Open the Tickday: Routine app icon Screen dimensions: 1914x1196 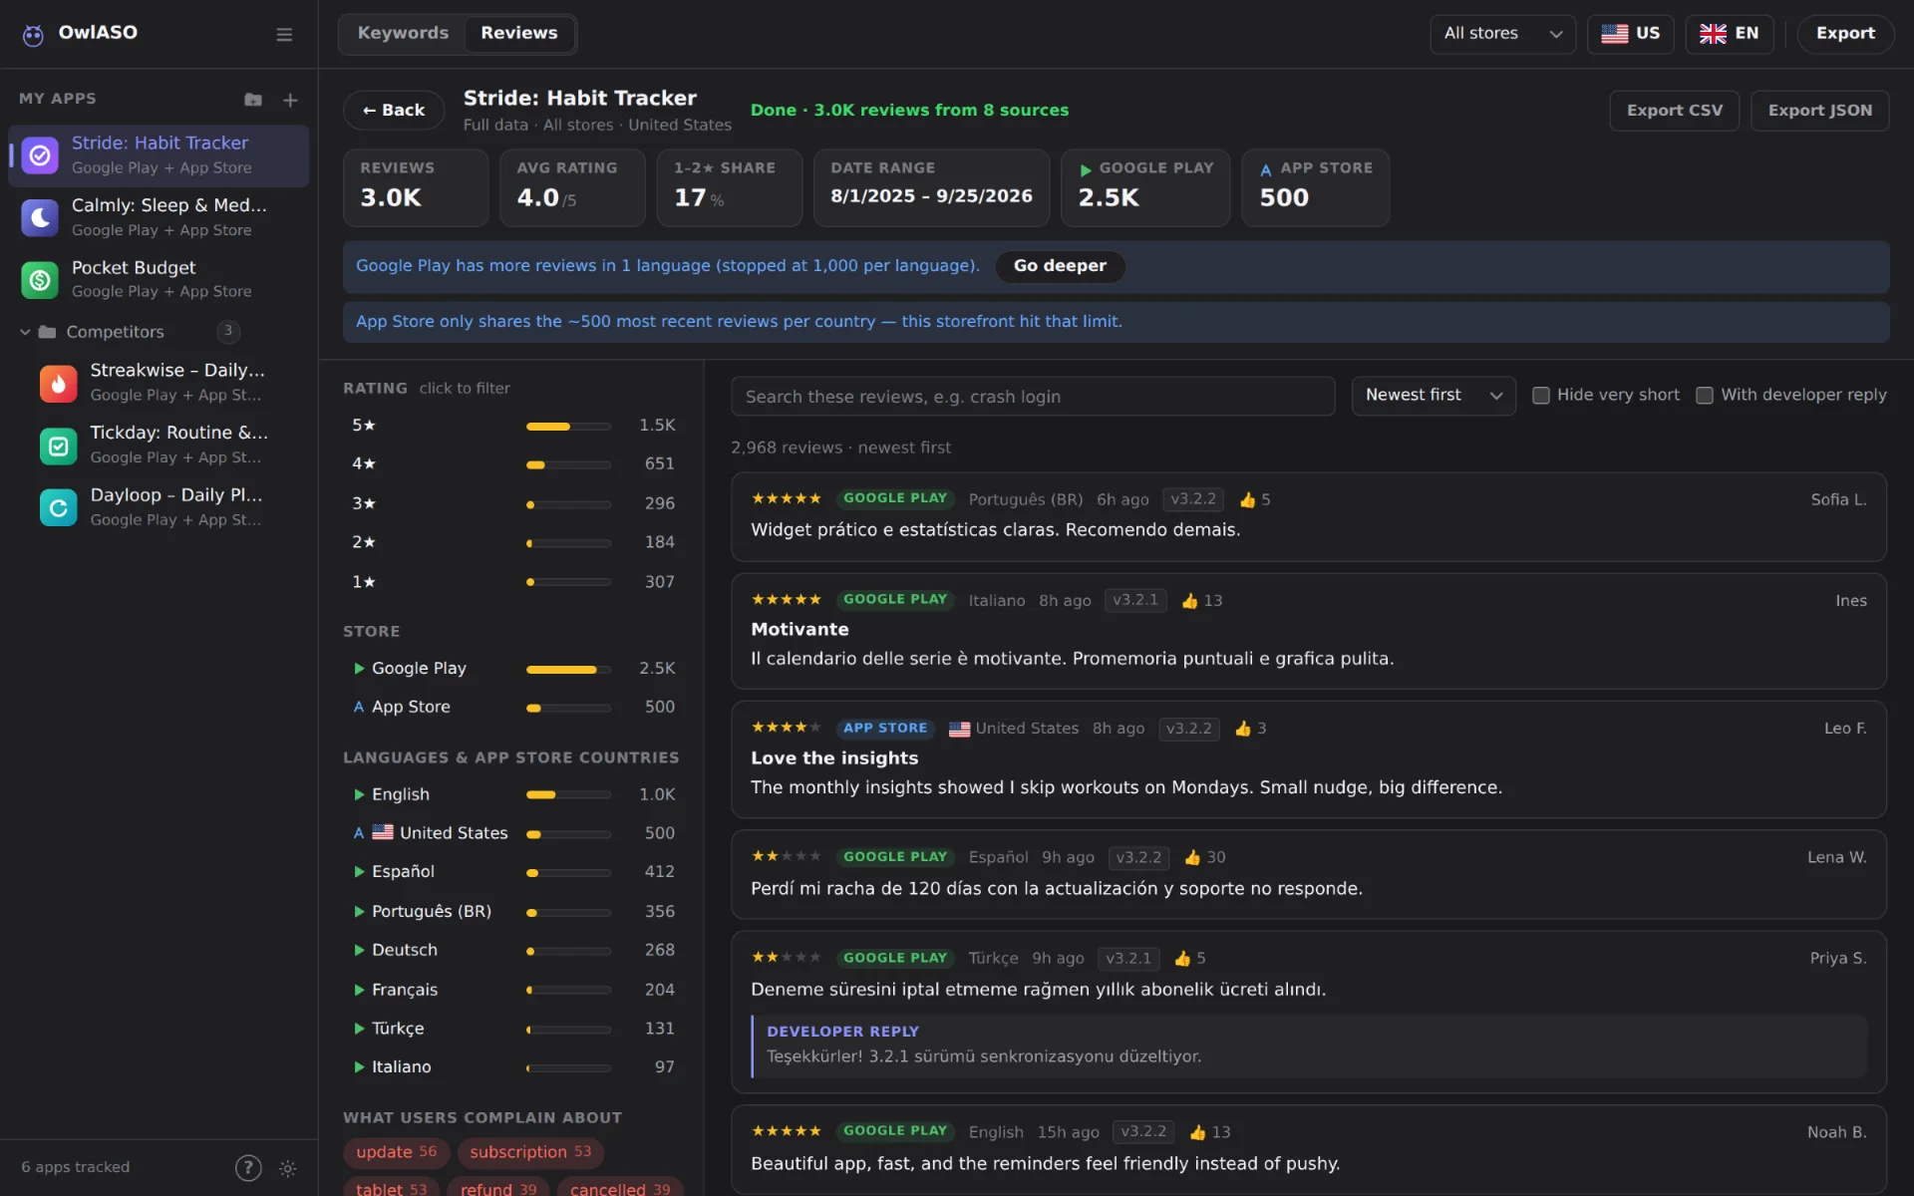click(x=58, y=446)
